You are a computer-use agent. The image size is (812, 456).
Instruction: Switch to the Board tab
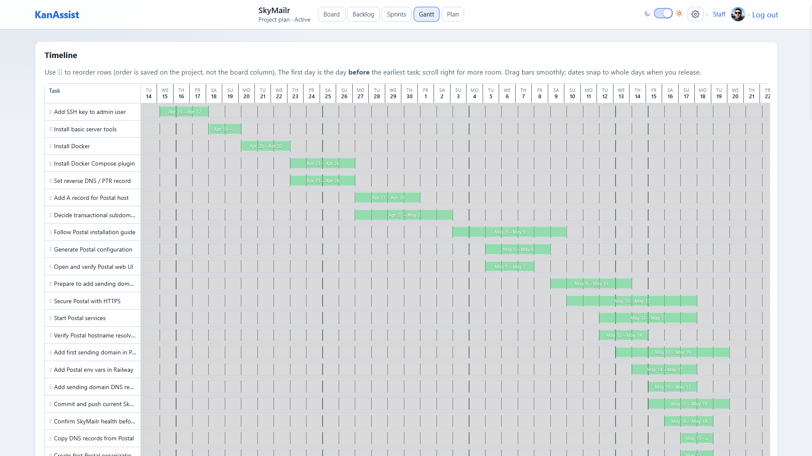tap(331, 14)
